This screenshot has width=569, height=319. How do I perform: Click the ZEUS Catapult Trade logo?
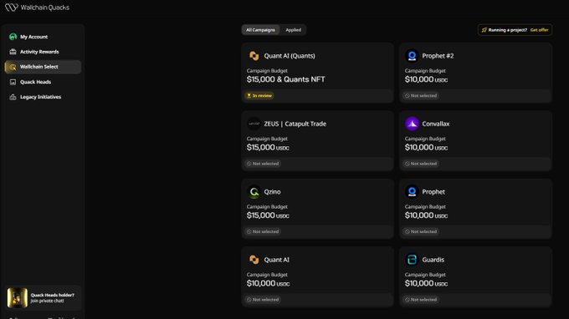[x=254, y=124]
